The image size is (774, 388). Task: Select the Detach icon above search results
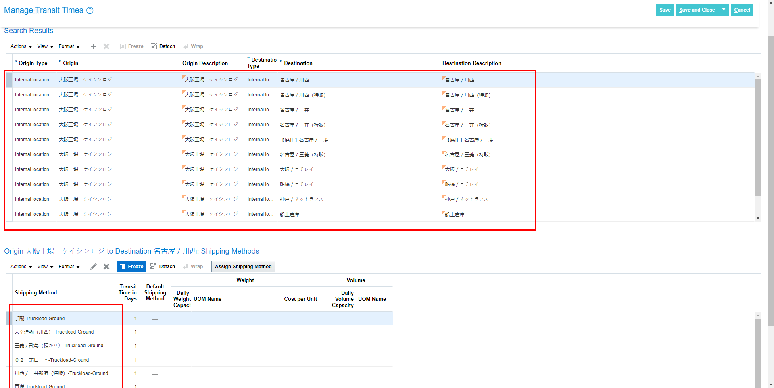(x=163, y=46)
